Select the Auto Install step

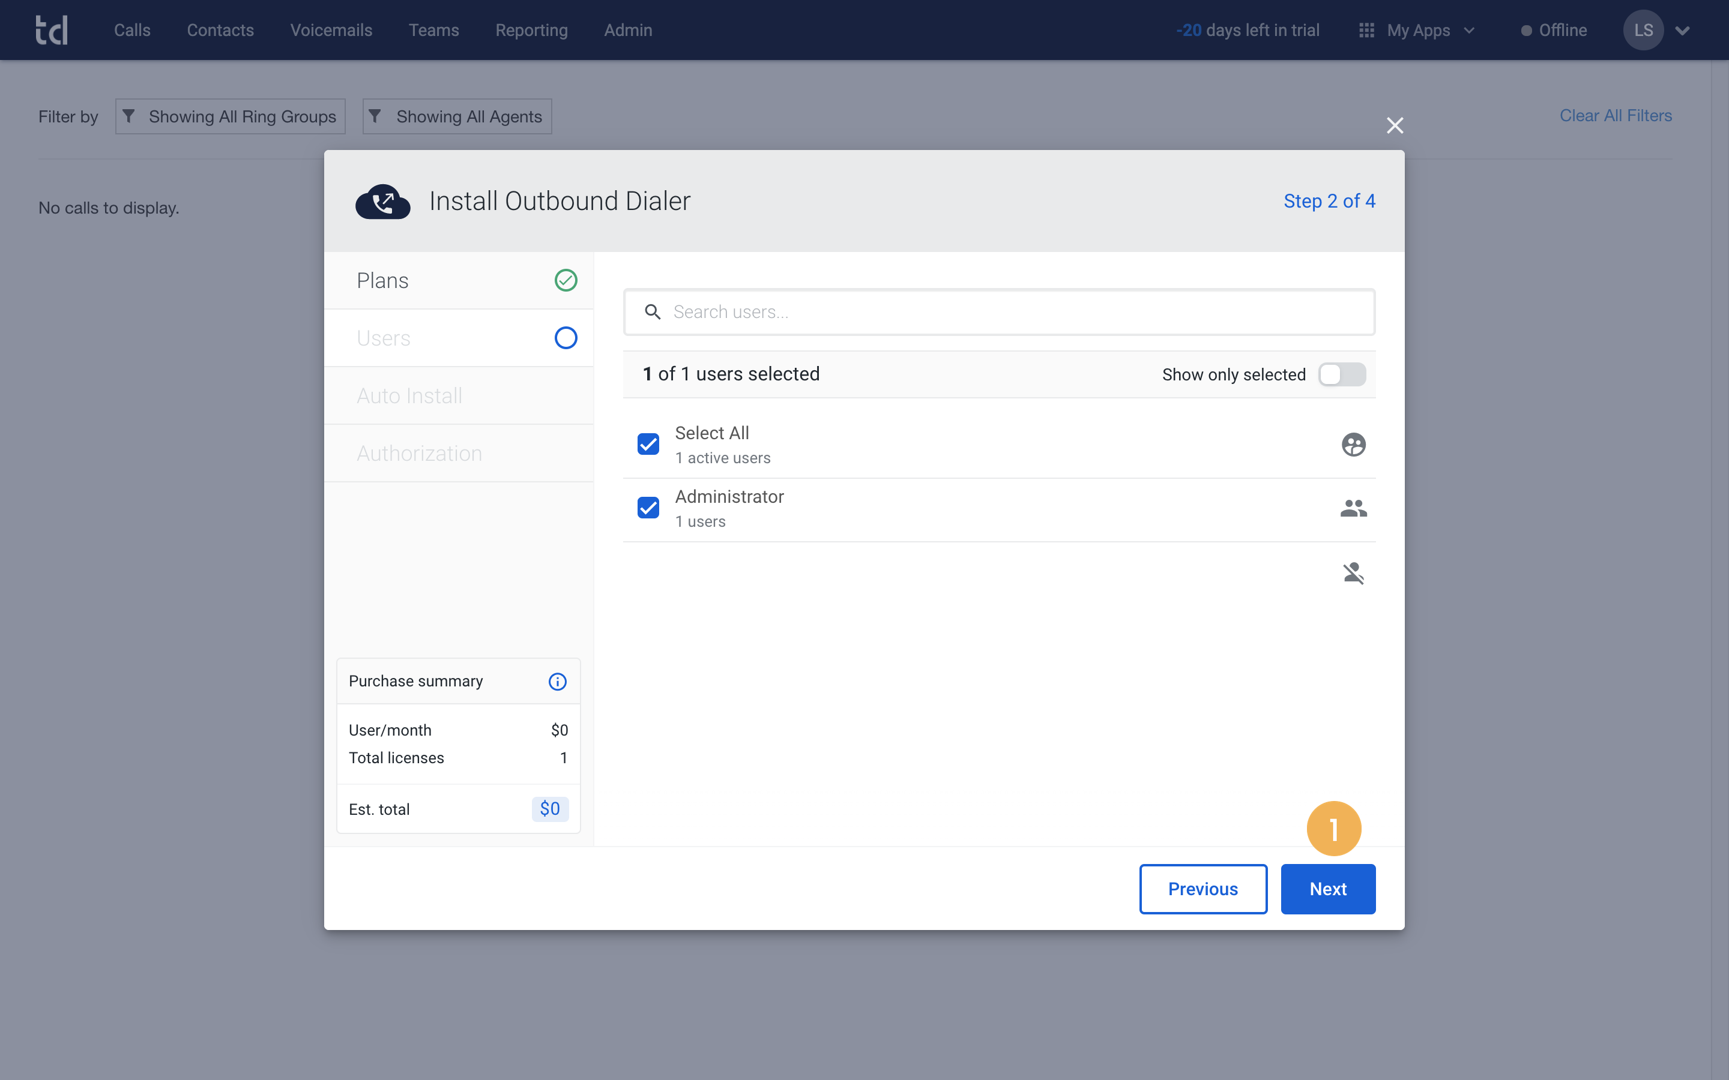(459, 396)
